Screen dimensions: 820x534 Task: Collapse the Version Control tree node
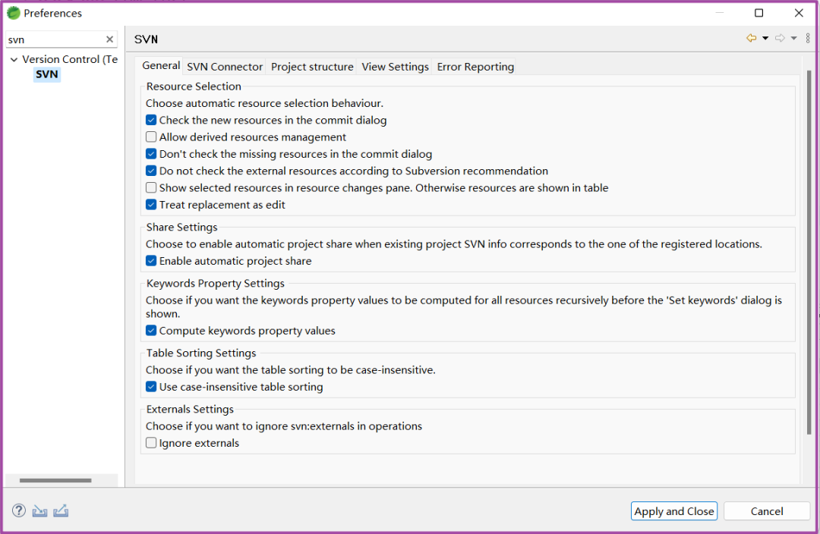[x=14, y=59]
